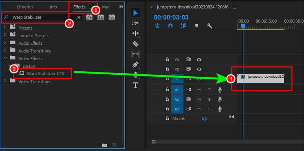Solo audio track A2

[209, 100]
